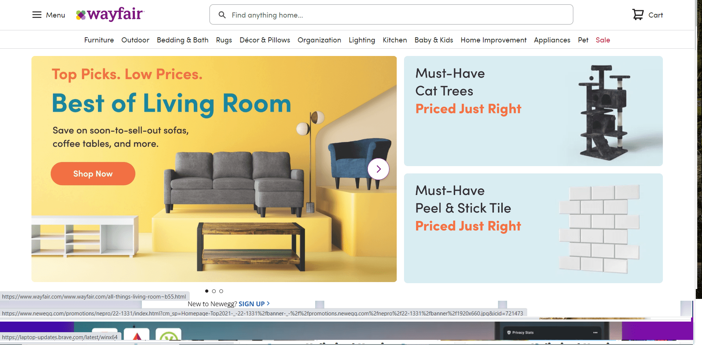The width and height of the screenshot is (702, 345).
Task: Click the Wayfair logo
Action: tap(110, 15)
